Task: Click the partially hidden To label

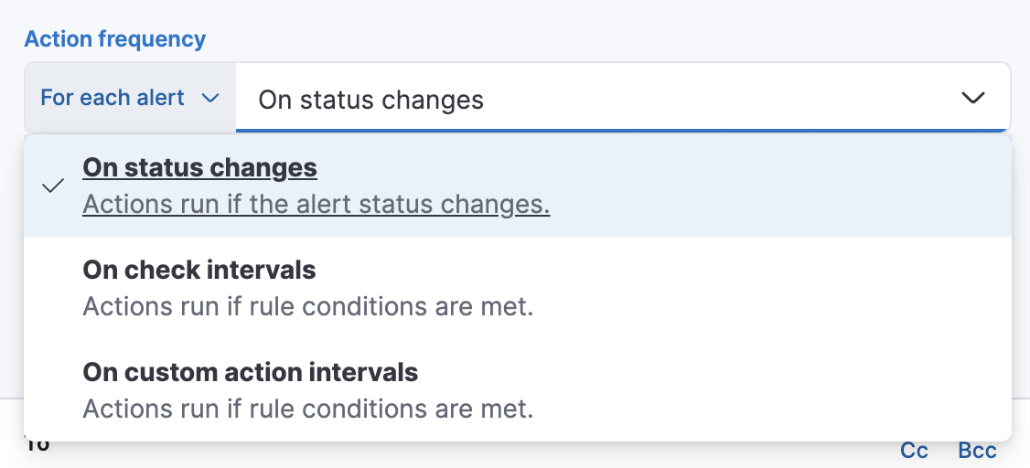Action: tap(38, 447)
